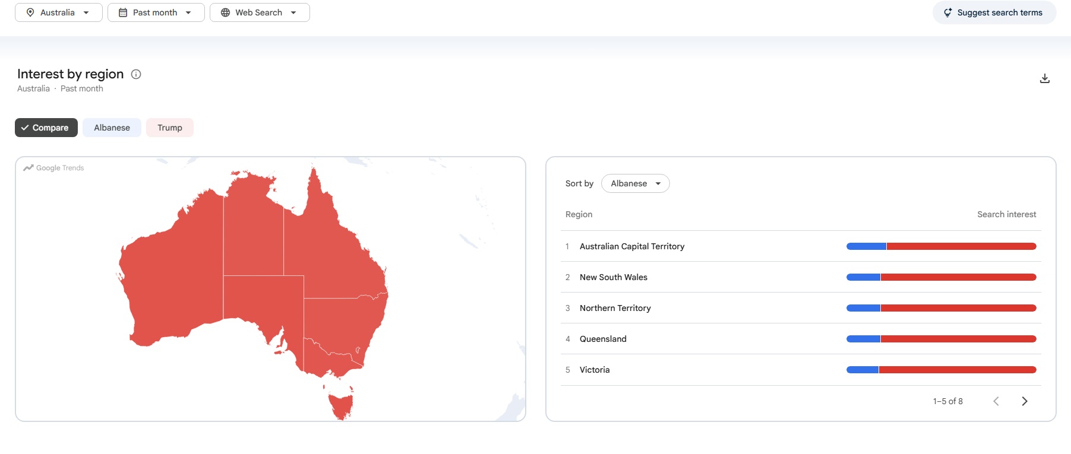This screenshot has width=1071, height=454.
Task: Click Tasmania on the map
Action: click(x=342, y=405)
